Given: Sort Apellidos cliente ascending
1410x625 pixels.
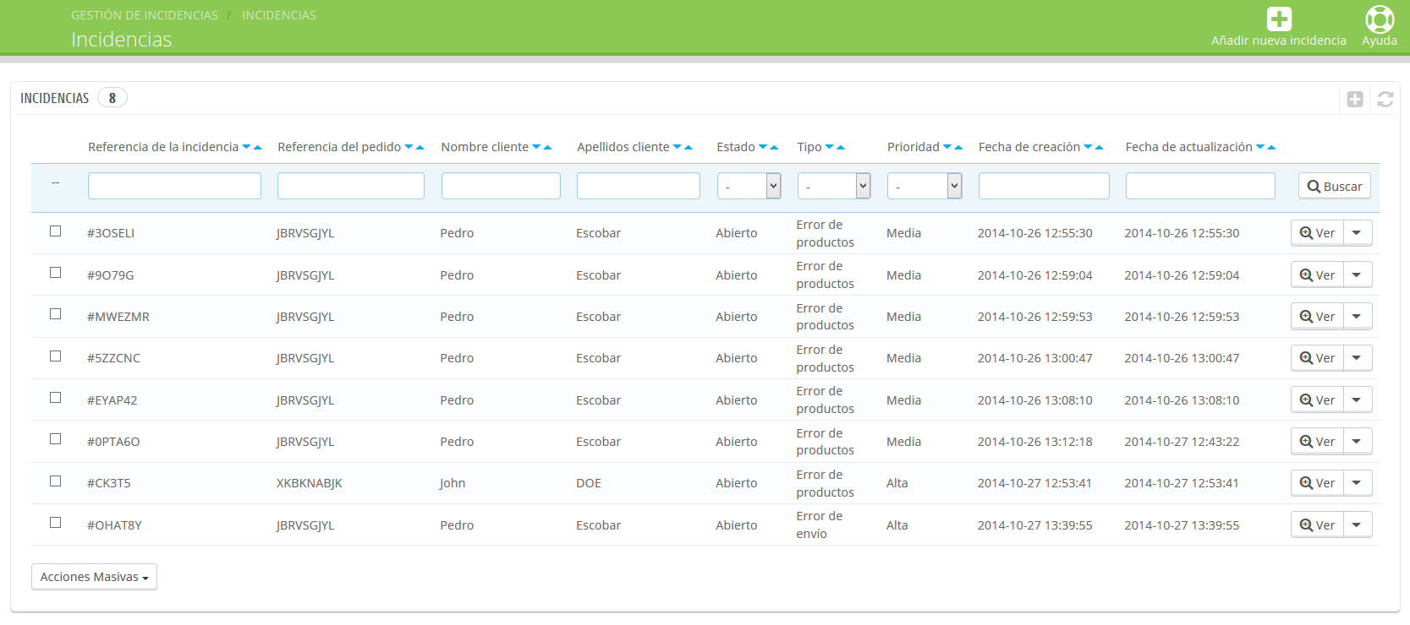Looking at the screenshot, I should 689,147.
